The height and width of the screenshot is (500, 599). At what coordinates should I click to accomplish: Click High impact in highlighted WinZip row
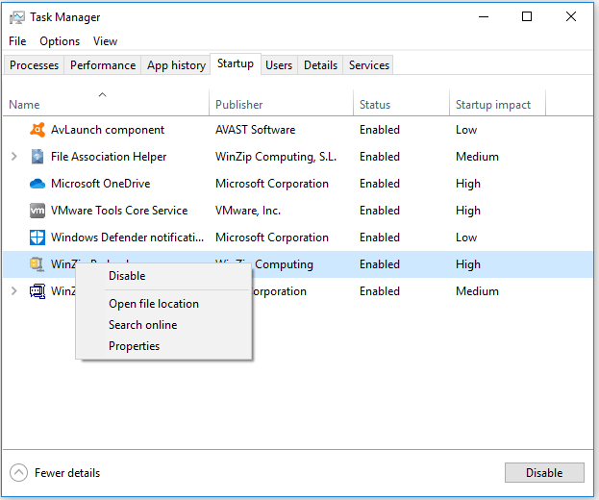(x=468, y=264)
